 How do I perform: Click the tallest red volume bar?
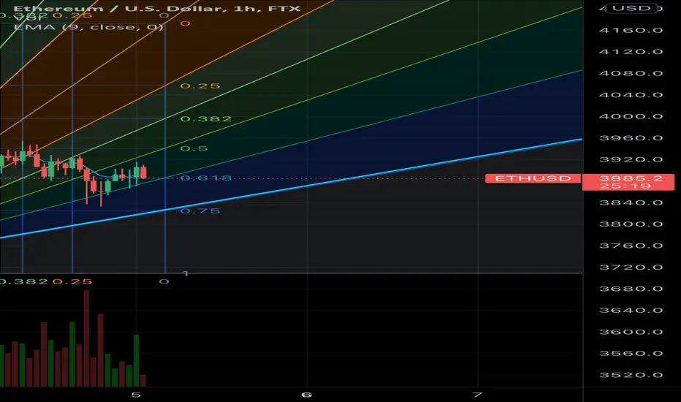pos(86,338)
